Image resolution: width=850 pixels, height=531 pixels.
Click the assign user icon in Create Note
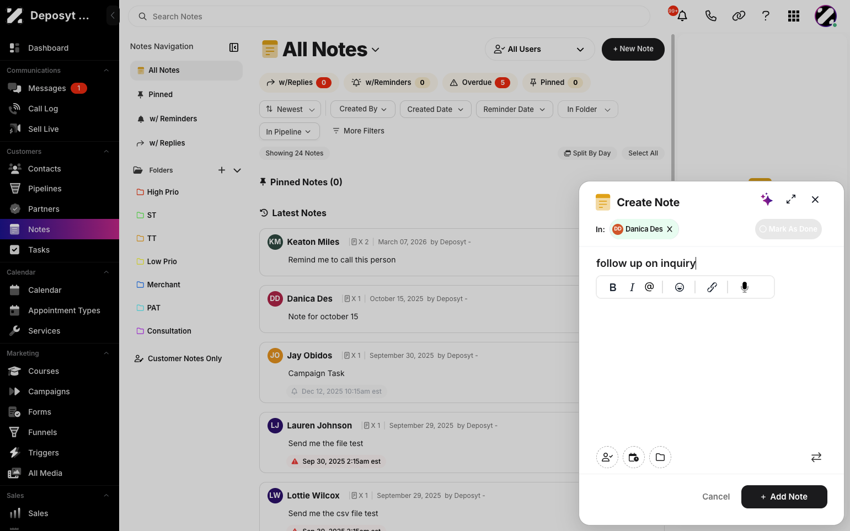(607, 457)
